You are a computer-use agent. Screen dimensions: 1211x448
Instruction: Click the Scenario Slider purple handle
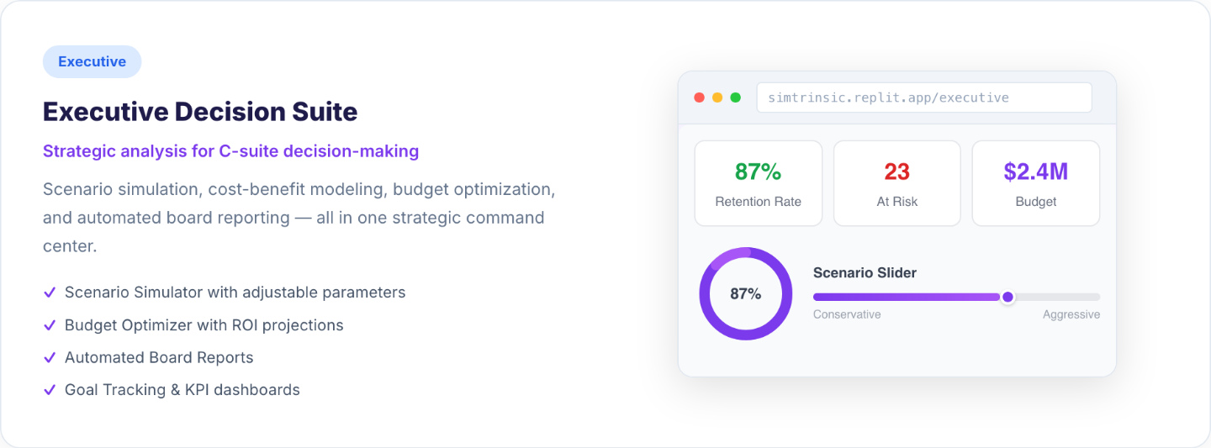1007,297
